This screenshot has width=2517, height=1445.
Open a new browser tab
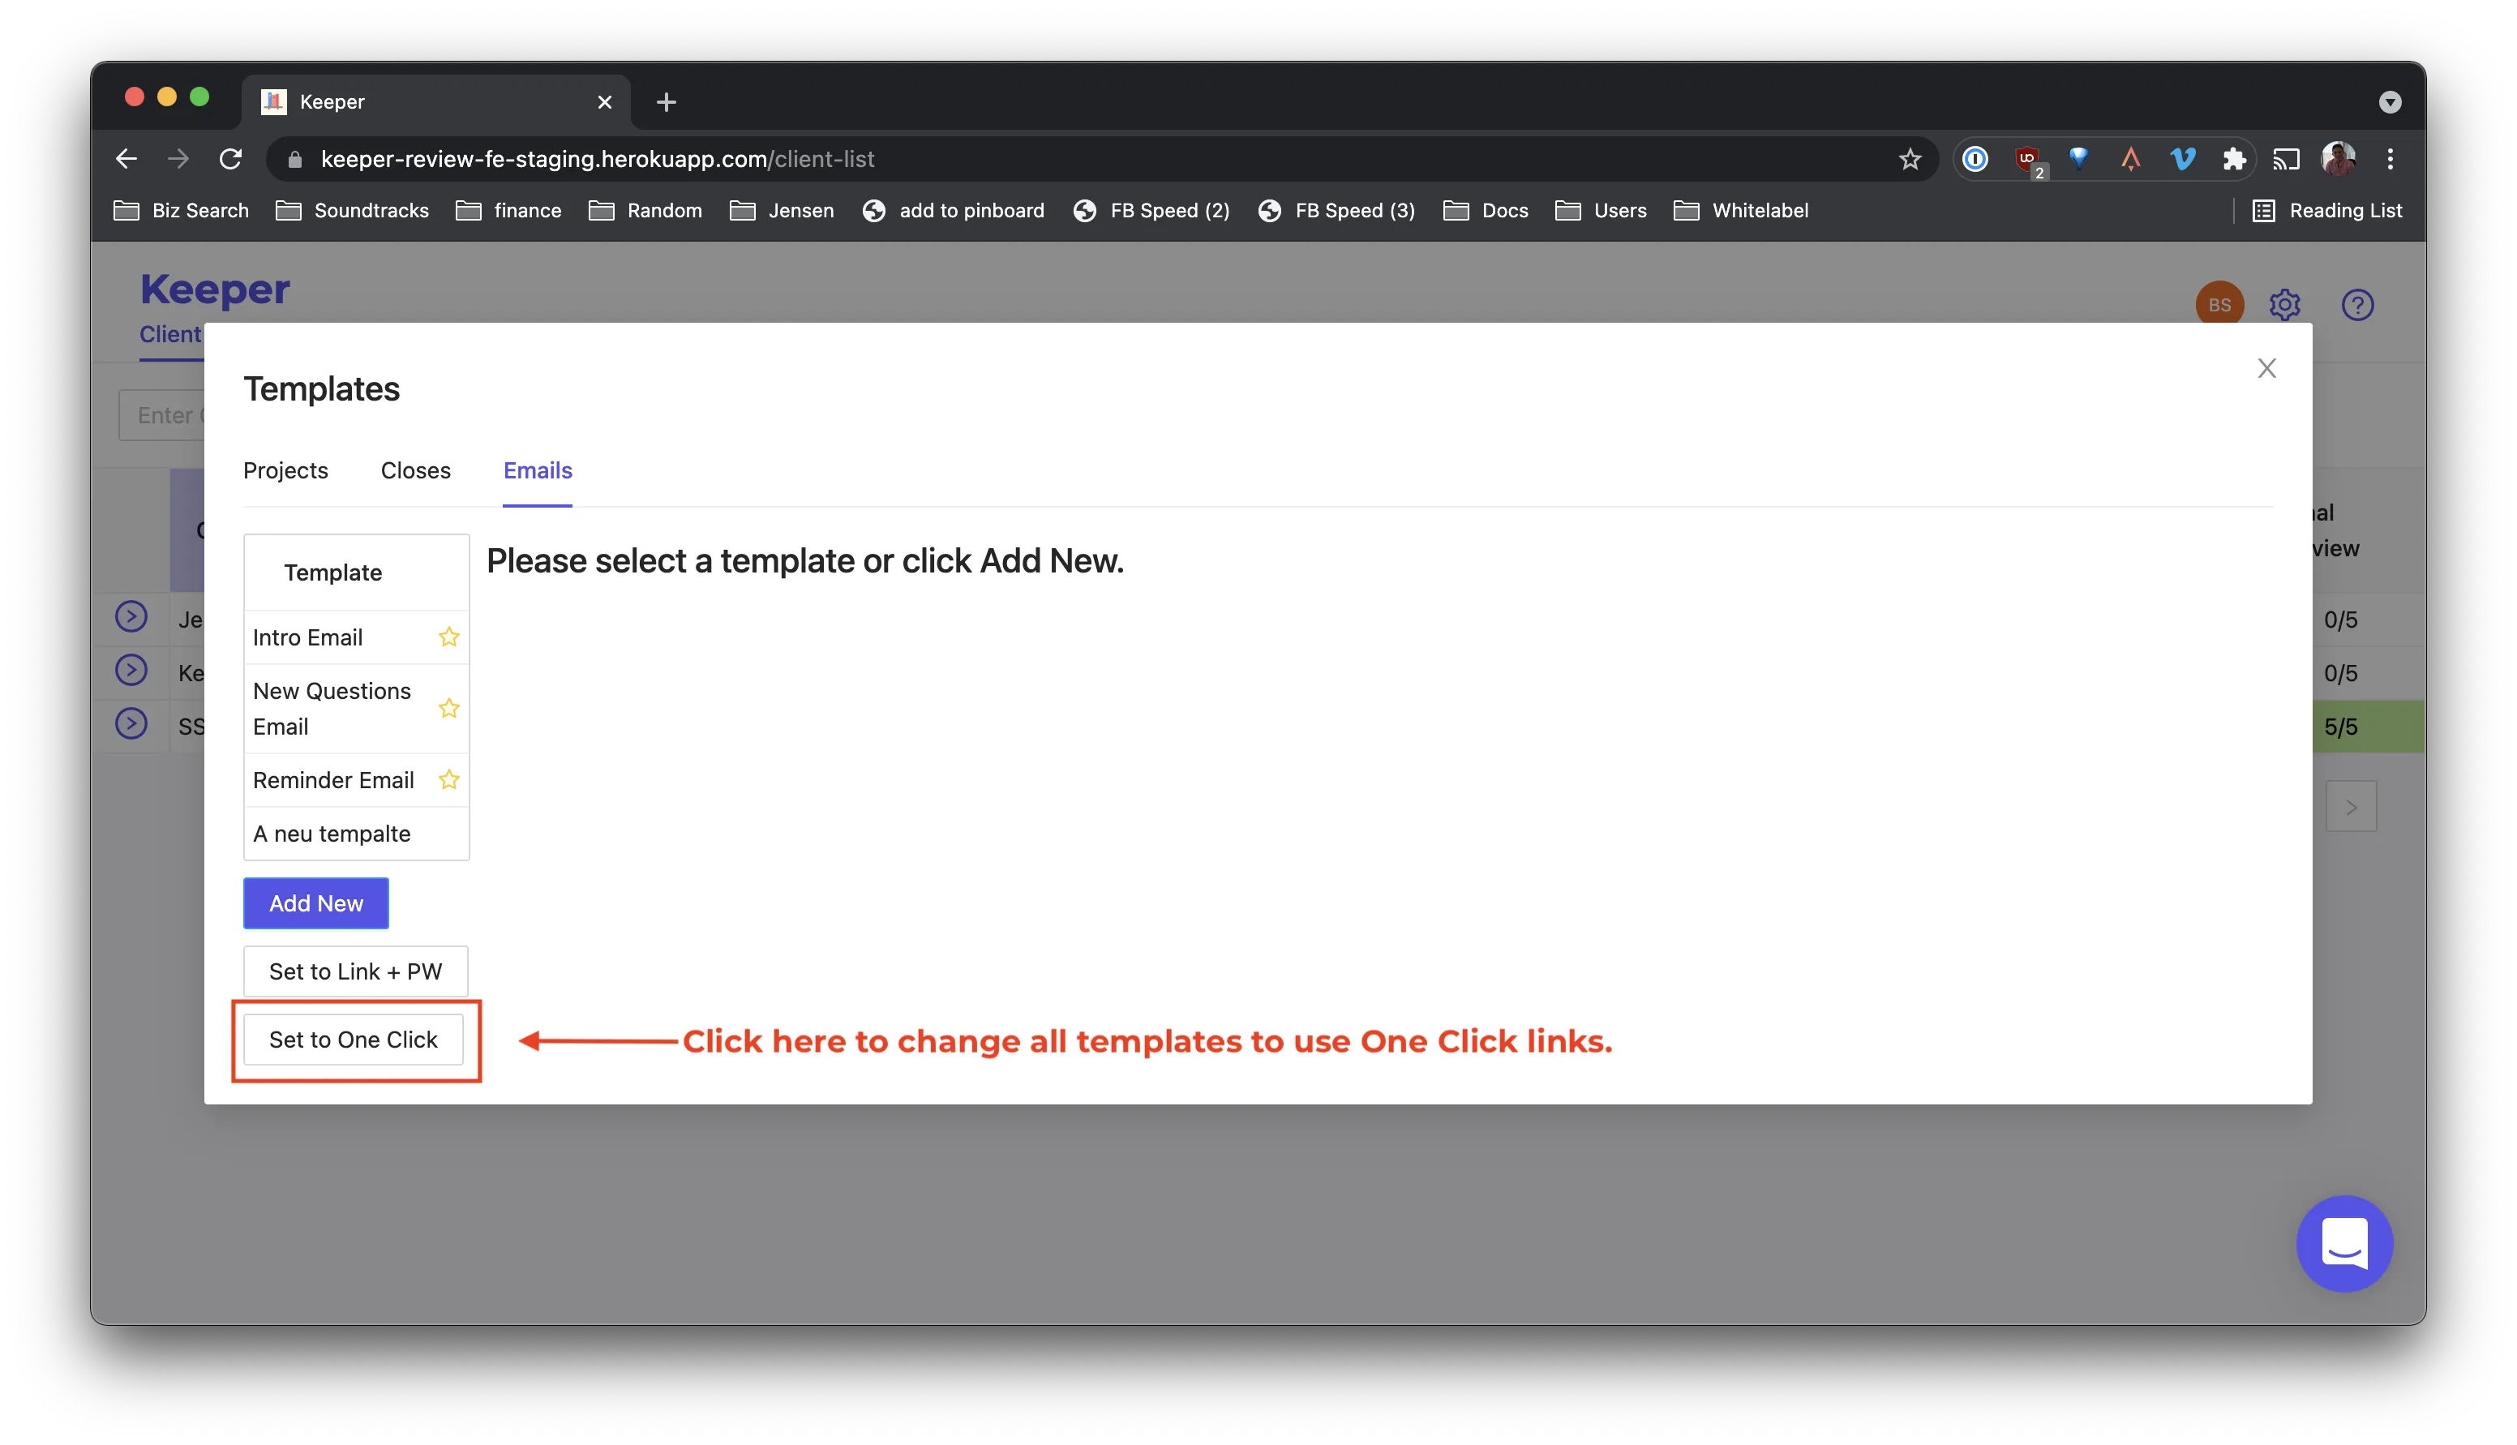coord(666,102)
